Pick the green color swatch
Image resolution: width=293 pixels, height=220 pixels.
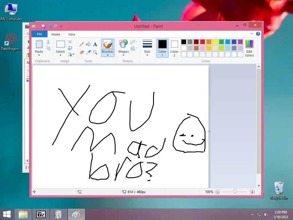pyautogui.click(x=221, y=42)
